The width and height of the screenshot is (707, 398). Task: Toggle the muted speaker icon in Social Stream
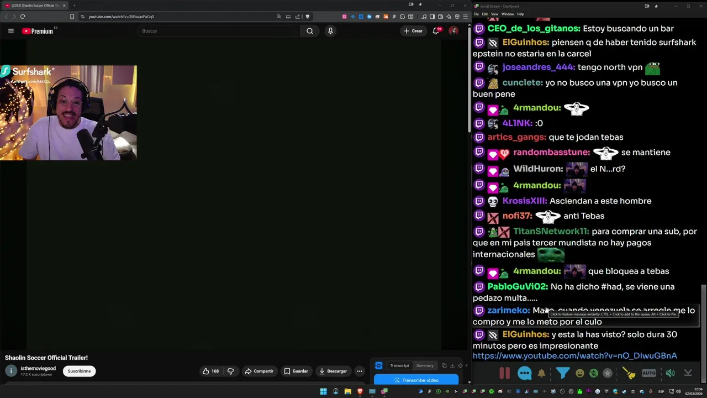(x=670, y=373)
